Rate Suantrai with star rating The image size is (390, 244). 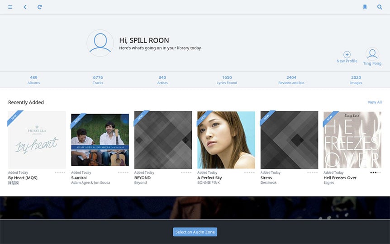click(123, 172)
